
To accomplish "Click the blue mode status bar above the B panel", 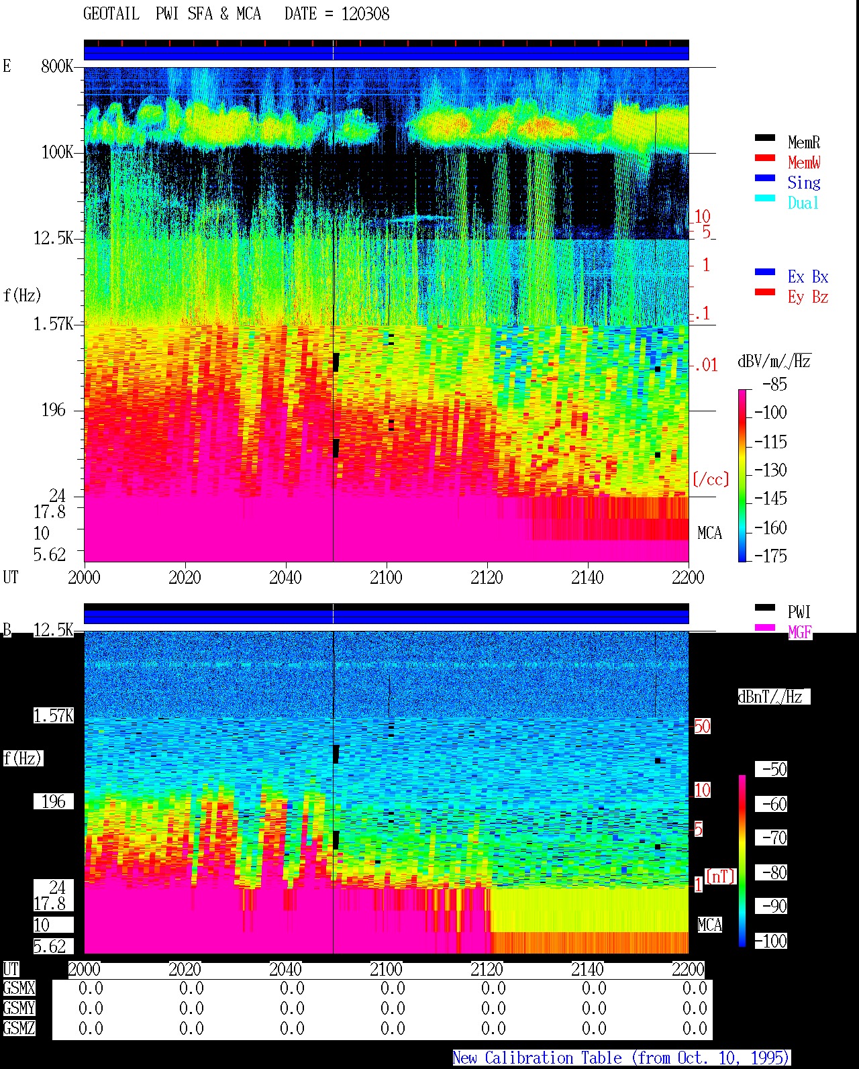I will pos(386,616).
